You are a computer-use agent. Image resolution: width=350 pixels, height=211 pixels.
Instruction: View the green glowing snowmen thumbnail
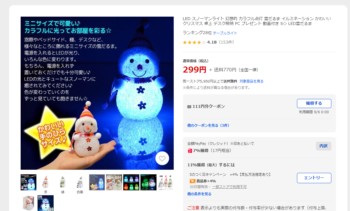[148, 182]
